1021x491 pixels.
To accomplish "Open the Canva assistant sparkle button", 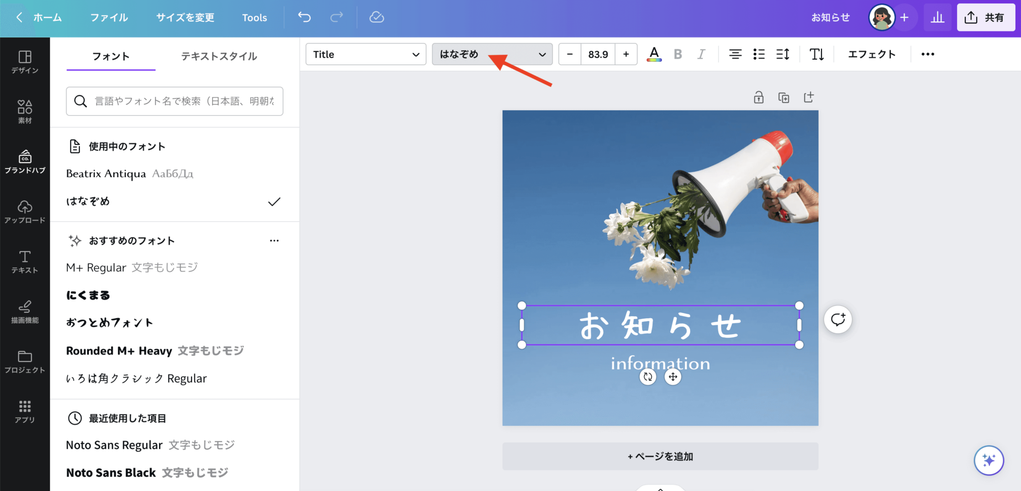I will tap(990, 461).
